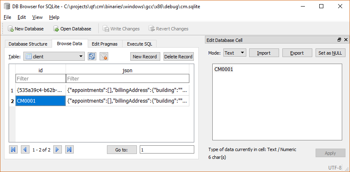Switch to the Edit Pragmas tab
Image resolution: width=350 pixels, height=172 pixels.
(105, 44)
